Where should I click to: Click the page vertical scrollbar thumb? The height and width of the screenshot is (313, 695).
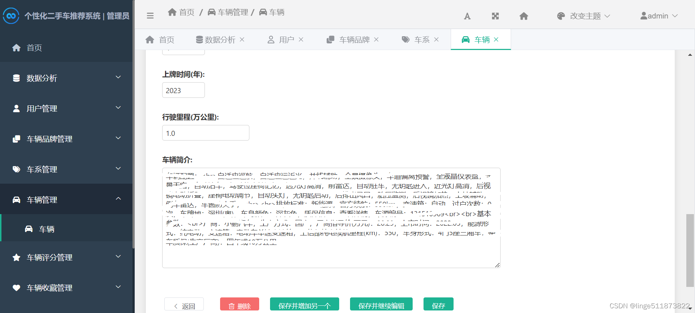[690, 250]
